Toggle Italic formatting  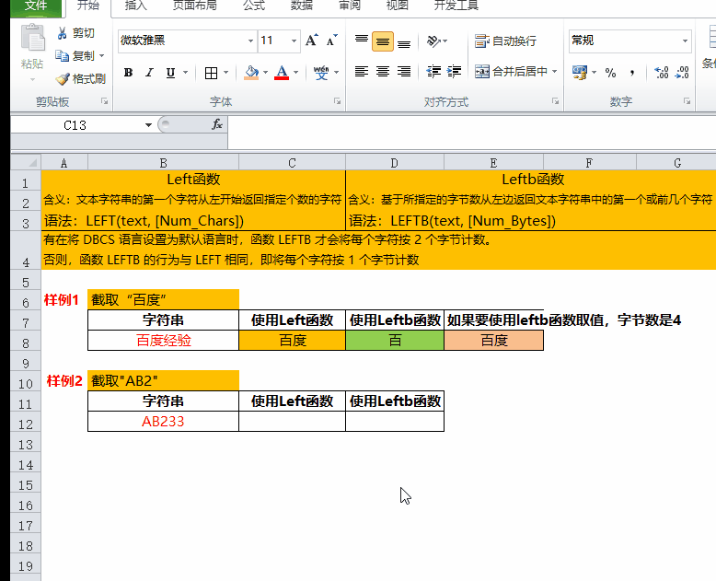tap(149, 72)
